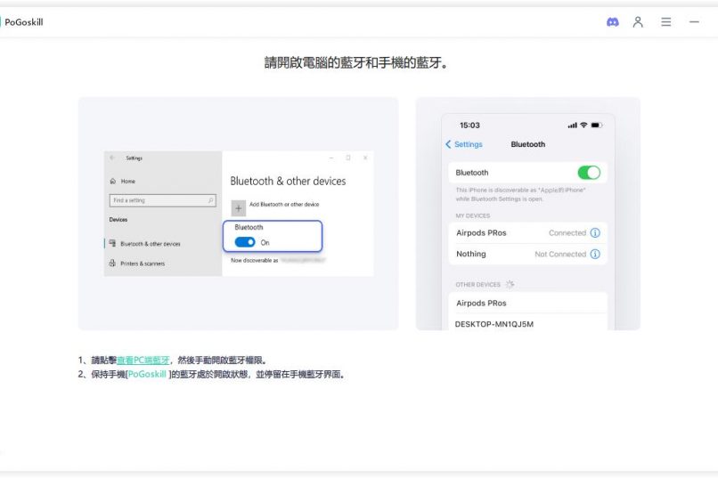The image size is (718, 478).
Task: Click the Find a setting search box
Action: (161, 200)
